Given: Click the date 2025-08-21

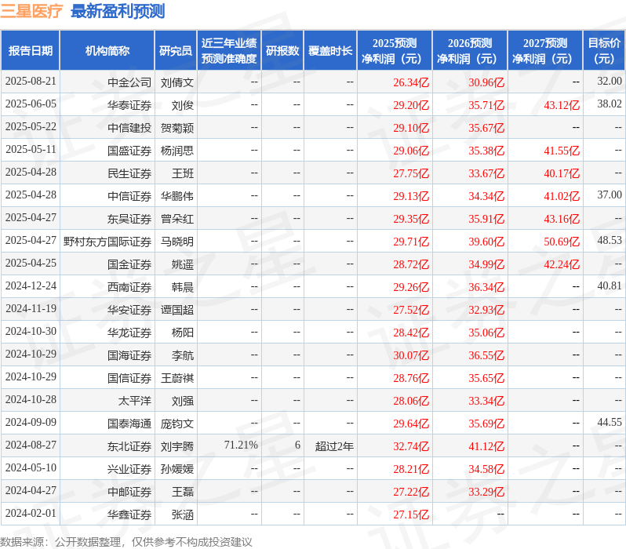Looking at the screenshot, I should click(31, 82).
